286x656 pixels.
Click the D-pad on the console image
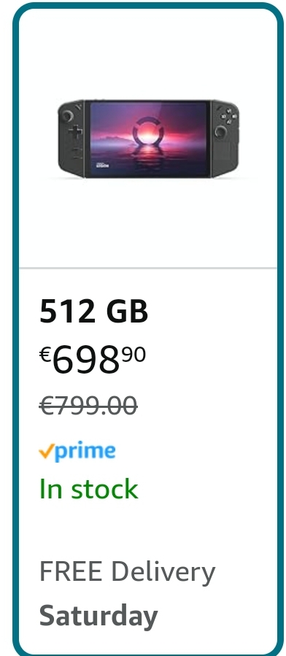tap(76, 133)
